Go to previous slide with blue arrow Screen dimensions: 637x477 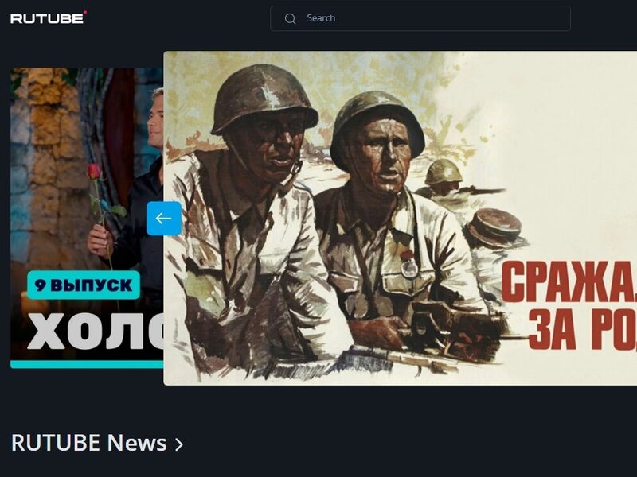pyautogui.click(x=164, y=218)
